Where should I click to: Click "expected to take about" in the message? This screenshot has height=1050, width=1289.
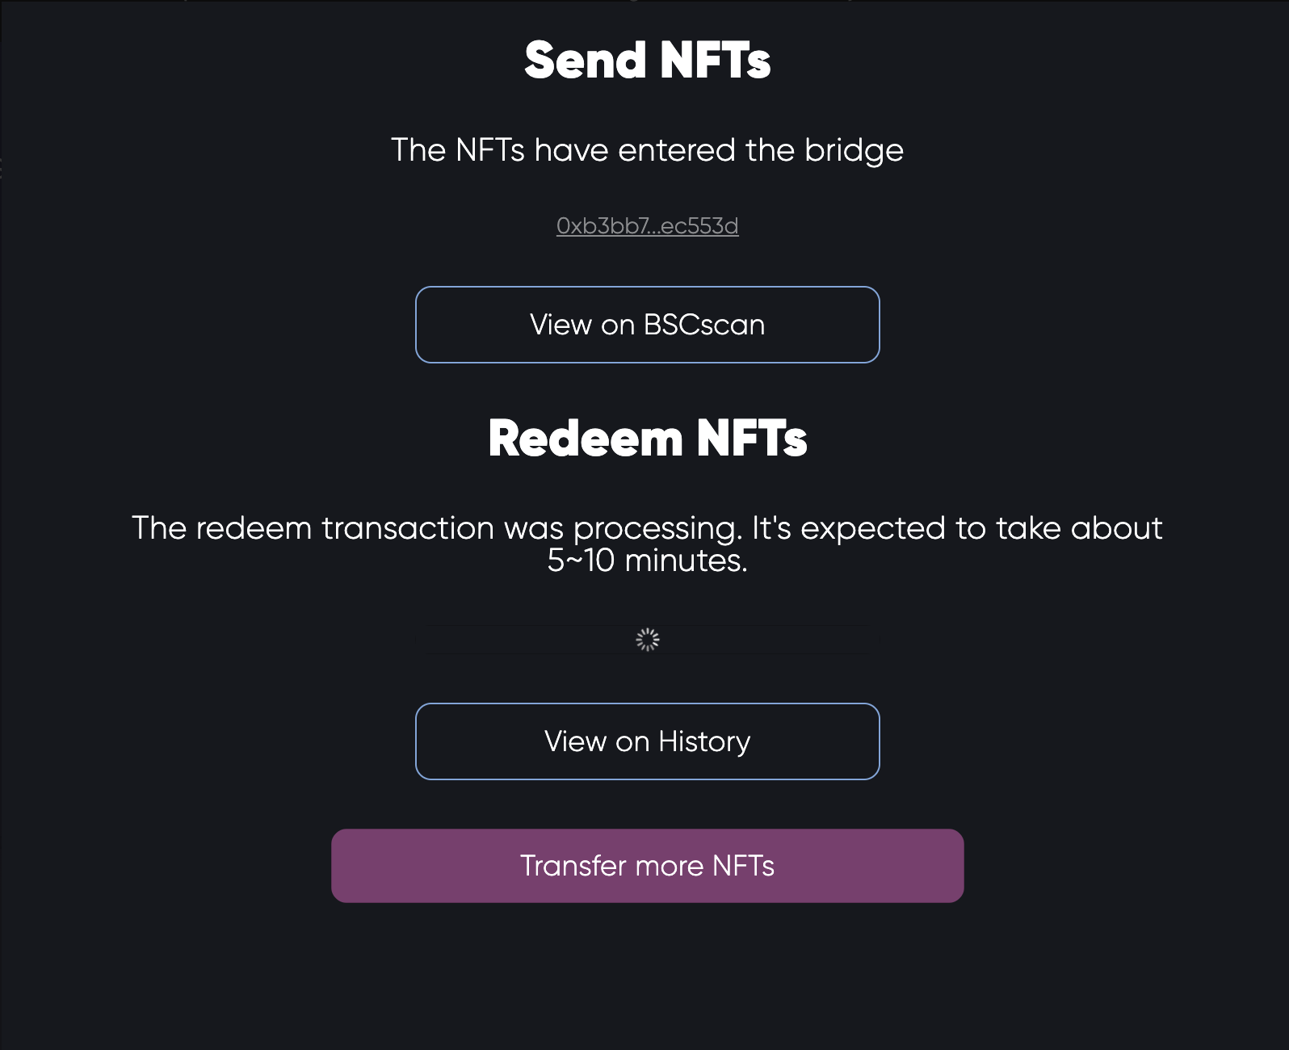980,528
